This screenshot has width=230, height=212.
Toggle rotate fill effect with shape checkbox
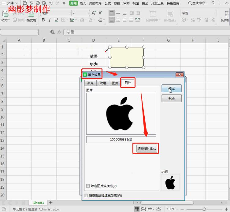click(86, 195)
